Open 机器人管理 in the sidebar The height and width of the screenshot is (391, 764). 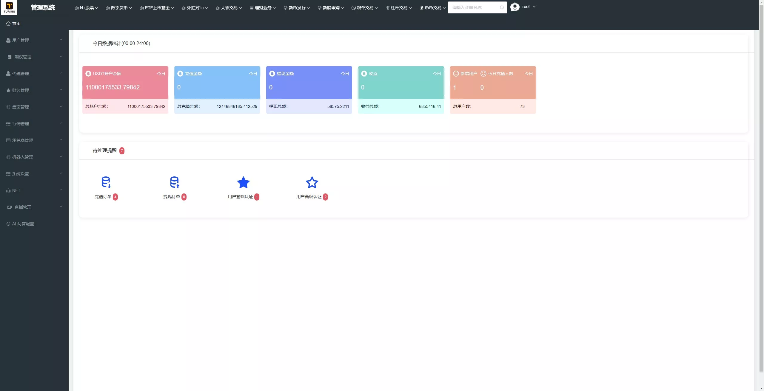pos(34,157)
